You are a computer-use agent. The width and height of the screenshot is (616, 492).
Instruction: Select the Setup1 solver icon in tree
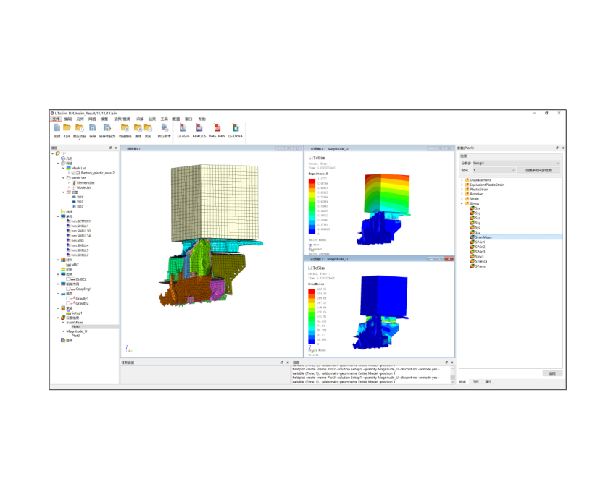click(69, 313)
